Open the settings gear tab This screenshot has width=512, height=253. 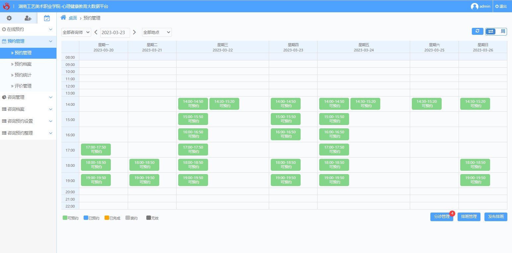point(9,18)
